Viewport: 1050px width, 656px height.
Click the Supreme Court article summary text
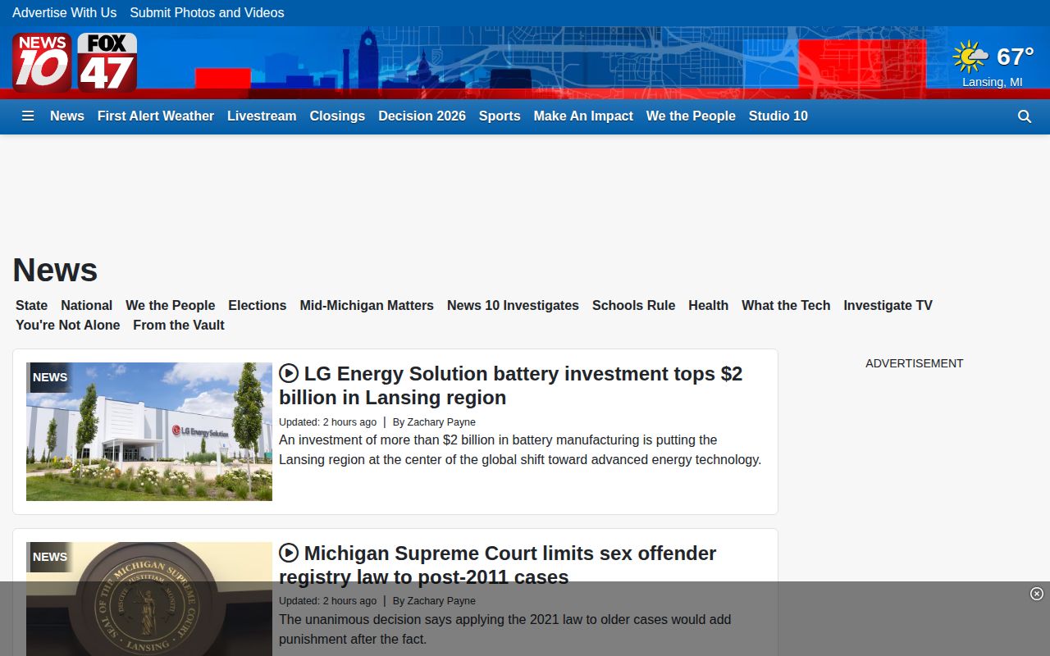(504, 629)
